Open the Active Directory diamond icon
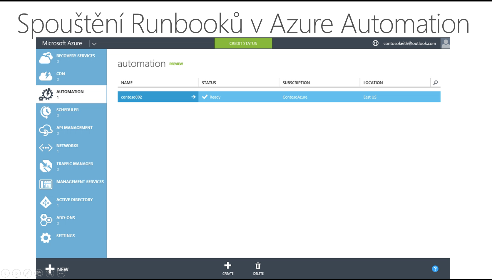 [46, 202]
